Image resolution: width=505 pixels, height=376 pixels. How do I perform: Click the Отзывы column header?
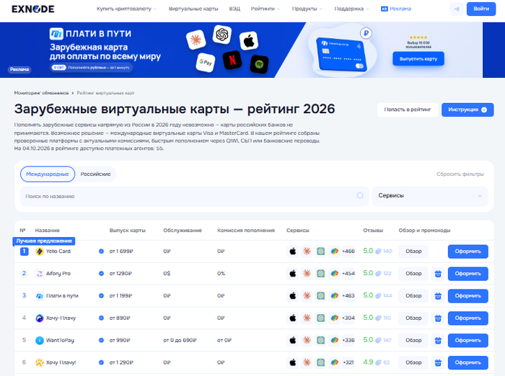pyautogui.click(x=373, y=230)
